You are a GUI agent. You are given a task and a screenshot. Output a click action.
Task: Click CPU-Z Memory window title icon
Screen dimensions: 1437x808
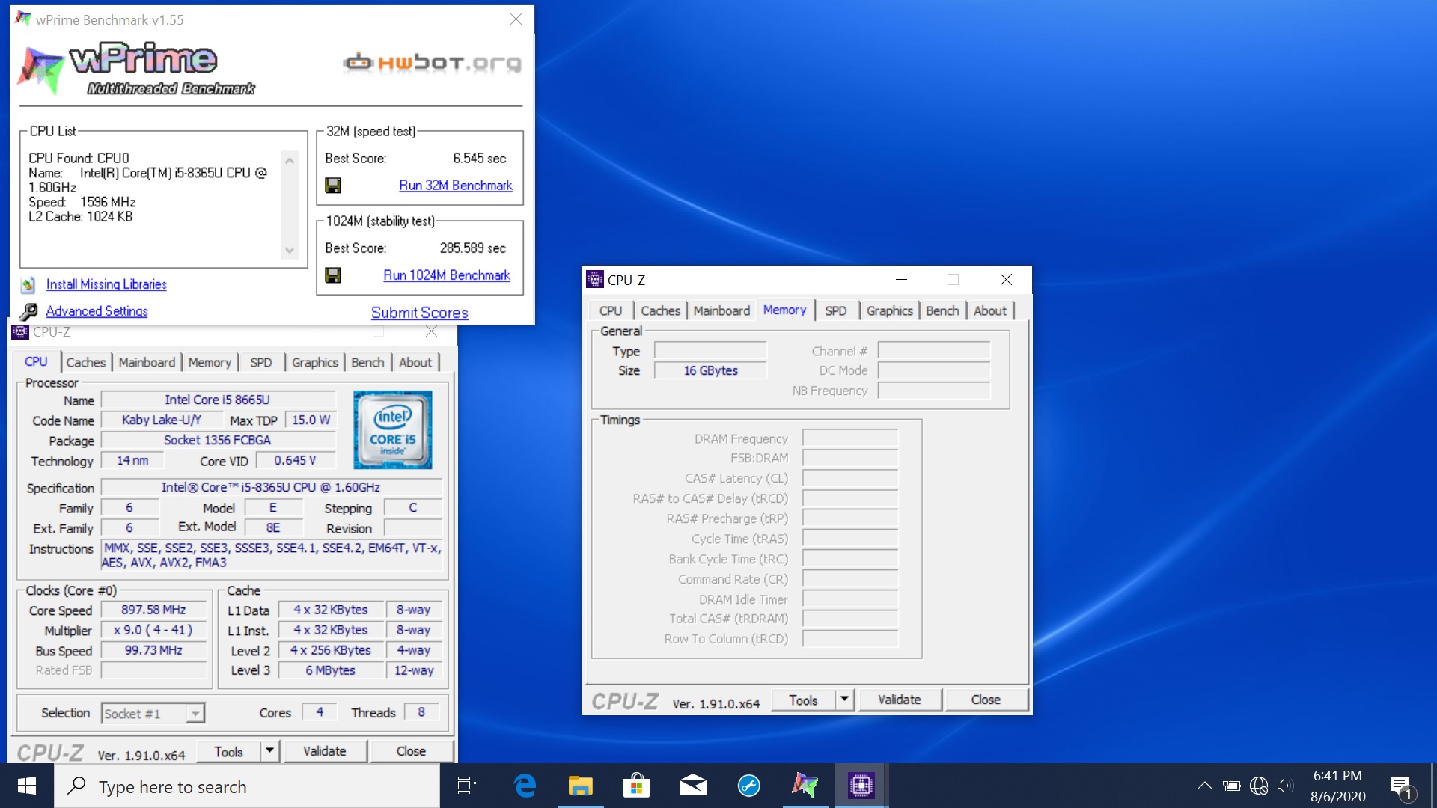(x=595, y=280)
